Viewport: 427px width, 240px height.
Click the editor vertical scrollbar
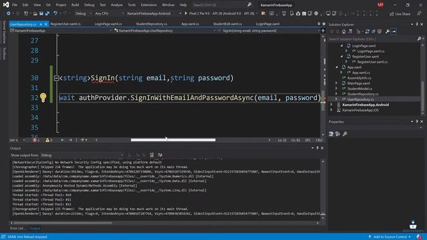tap(323, 85)
